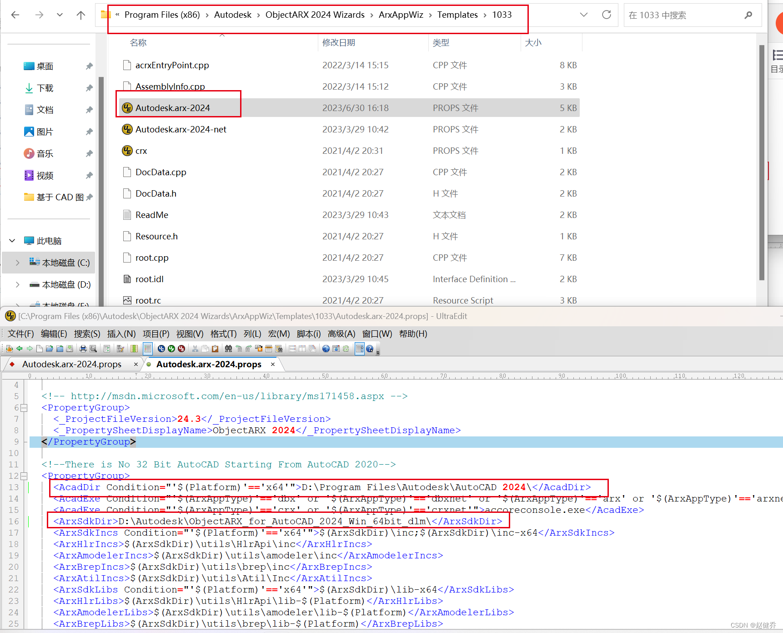Click the Explorer back arrow button

tap(15, 15)
